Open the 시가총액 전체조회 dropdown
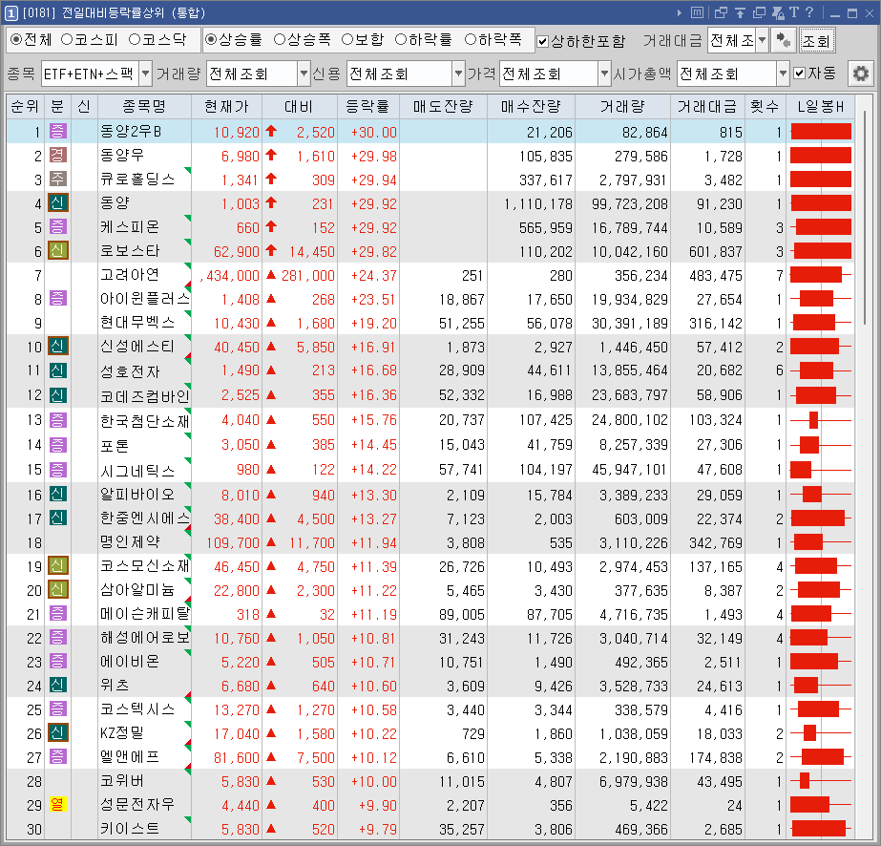 (x=783, y=74)
